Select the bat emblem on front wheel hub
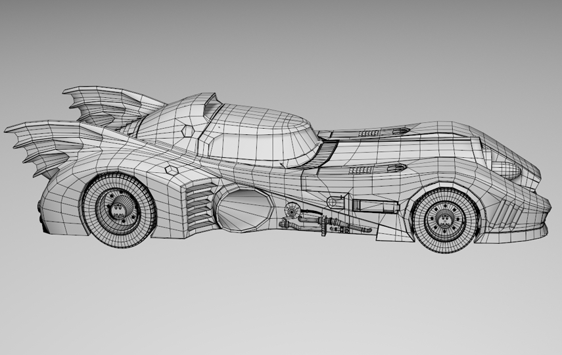This screenshot has height=355, width=562. [x=446, y=220]
